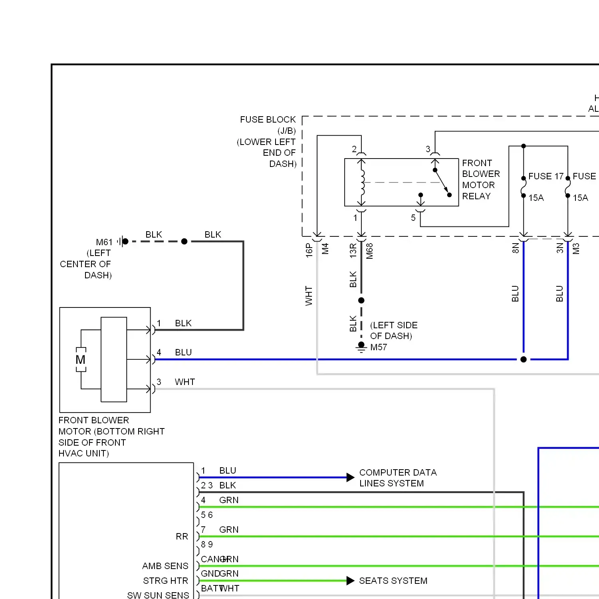The height and width of the screenshot is (599, 599).
Task: Click the BLK label beside pins 2 3
Action: point(228,485)
